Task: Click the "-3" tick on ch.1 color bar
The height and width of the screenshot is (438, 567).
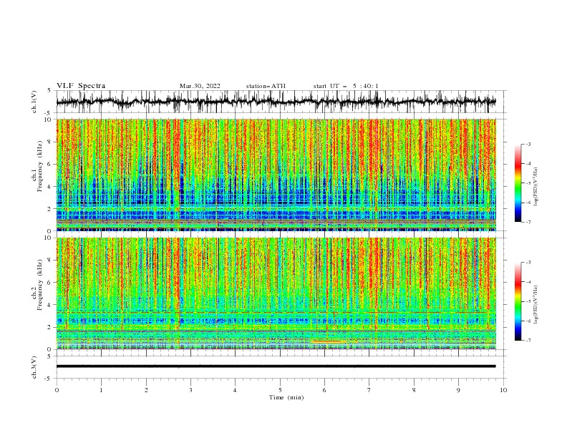Action: [x=528, y=144]
